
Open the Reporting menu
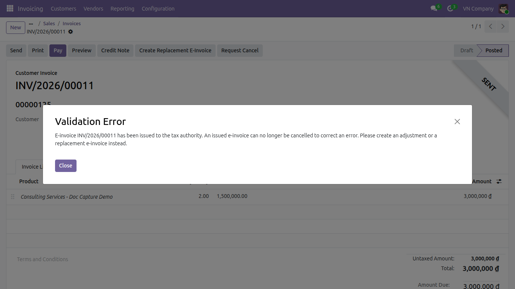[122, 8]
